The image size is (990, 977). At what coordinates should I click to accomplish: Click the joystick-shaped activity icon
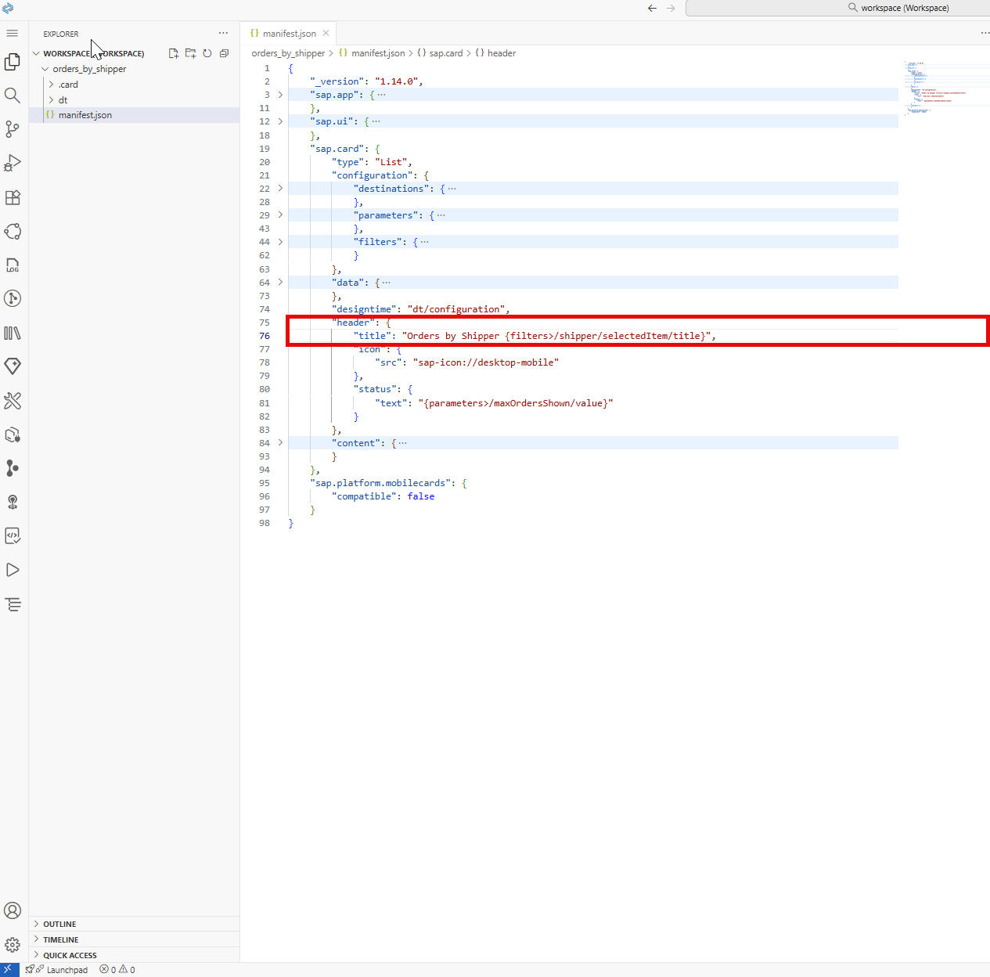click(x=13, y=502)
